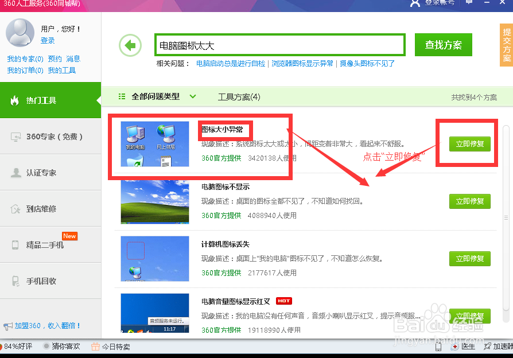Select 到店维修 in the sidebar
This screenshot has width=513, height=358.
coord(50,209)
